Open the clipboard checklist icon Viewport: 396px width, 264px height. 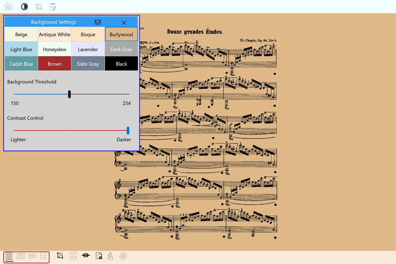click(53, 7)
